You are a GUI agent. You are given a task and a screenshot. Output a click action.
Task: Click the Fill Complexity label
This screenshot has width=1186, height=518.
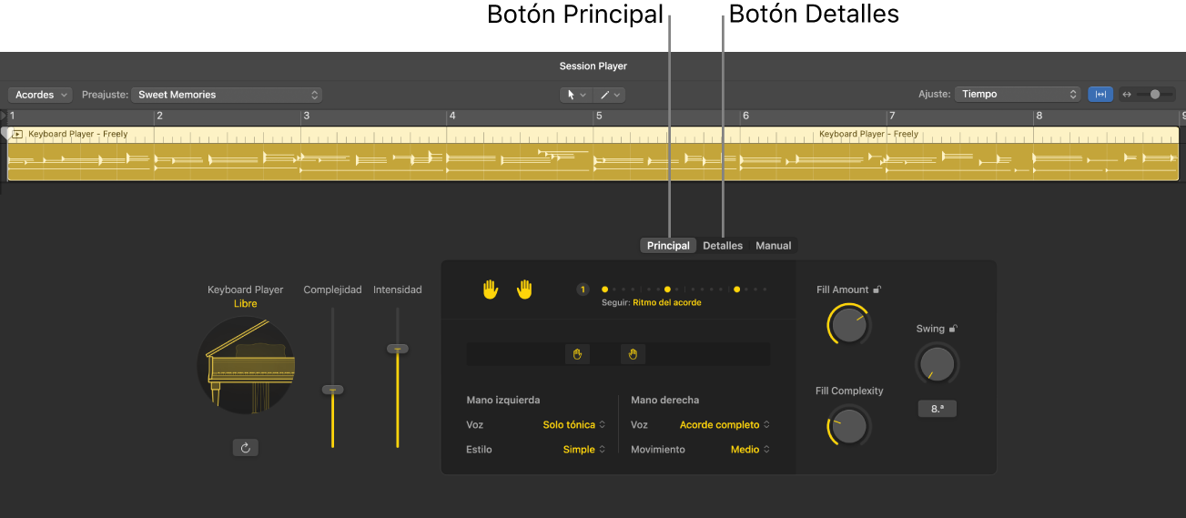(x=849, y=391)
